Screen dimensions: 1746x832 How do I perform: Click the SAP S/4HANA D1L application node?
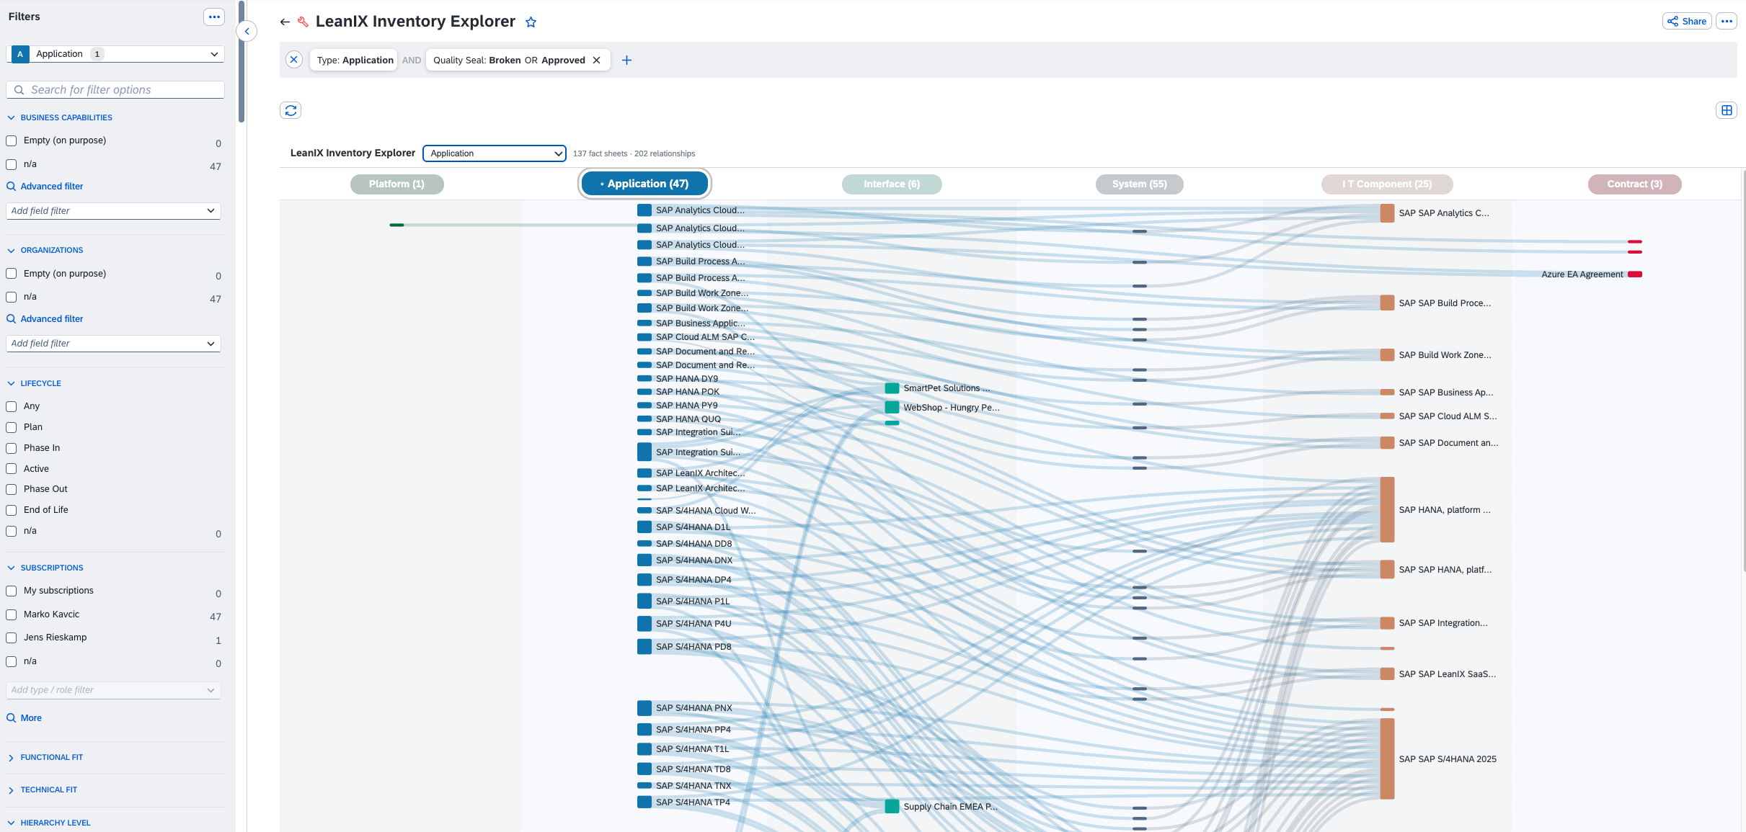(x=644, y=527)
